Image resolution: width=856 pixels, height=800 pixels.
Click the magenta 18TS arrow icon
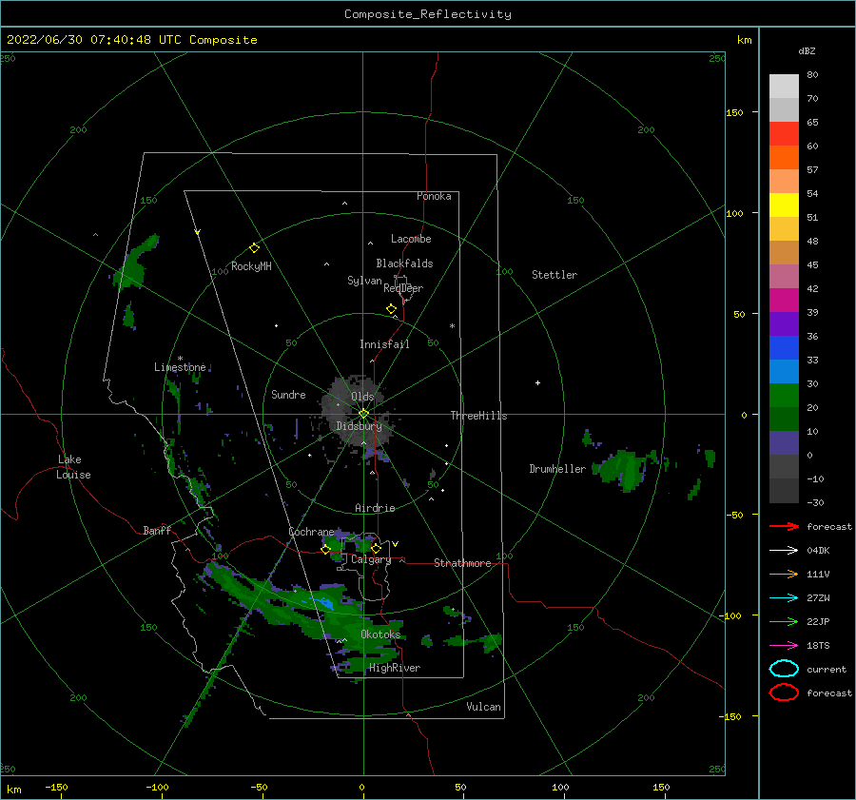pos(784,646)
